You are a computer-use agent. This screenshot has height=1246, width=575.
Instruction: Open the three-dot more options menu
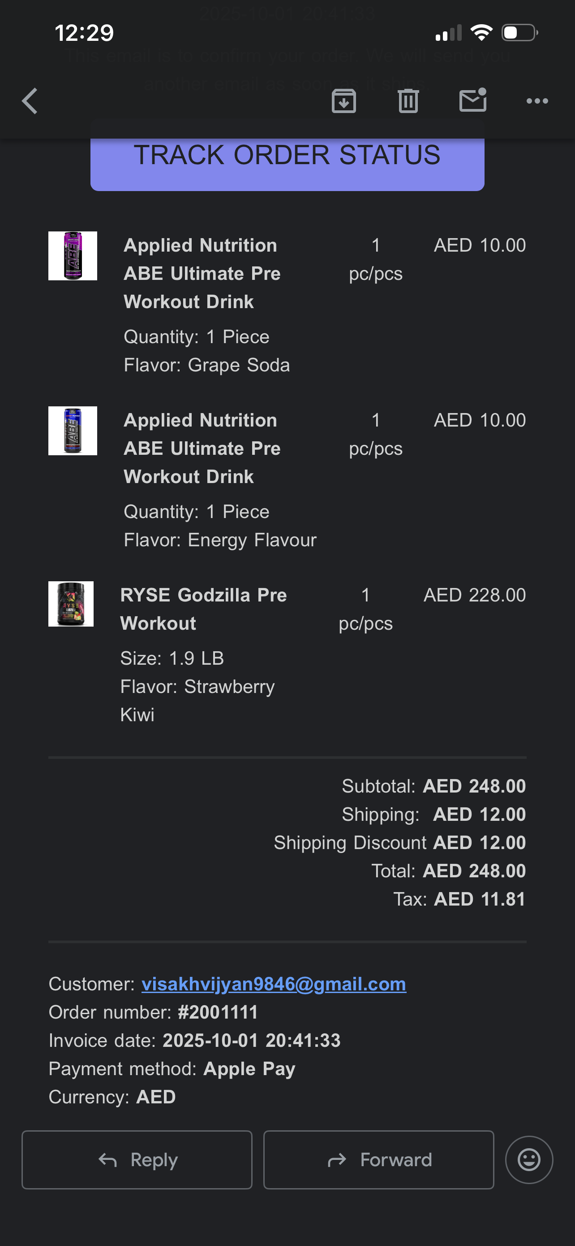click(537, 101)
